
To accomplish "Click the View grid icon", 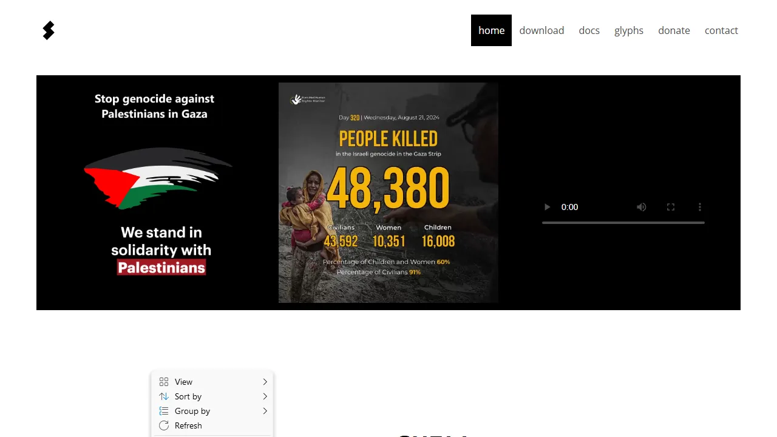I will tap(164, 382).
